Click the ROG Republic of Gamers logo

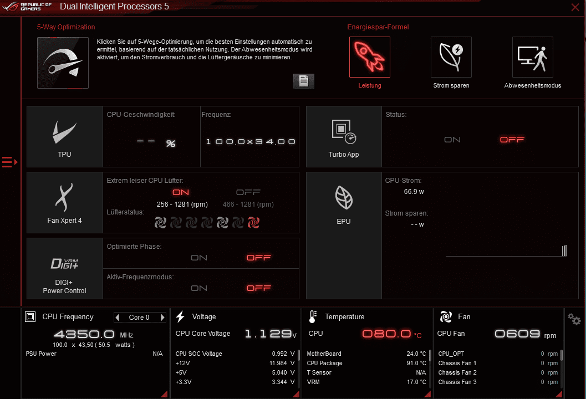click(26, 7)
